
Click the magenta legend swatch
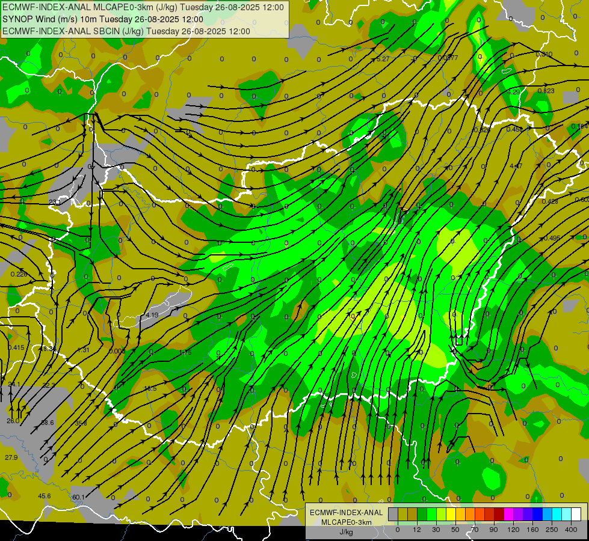click(509, 514)
